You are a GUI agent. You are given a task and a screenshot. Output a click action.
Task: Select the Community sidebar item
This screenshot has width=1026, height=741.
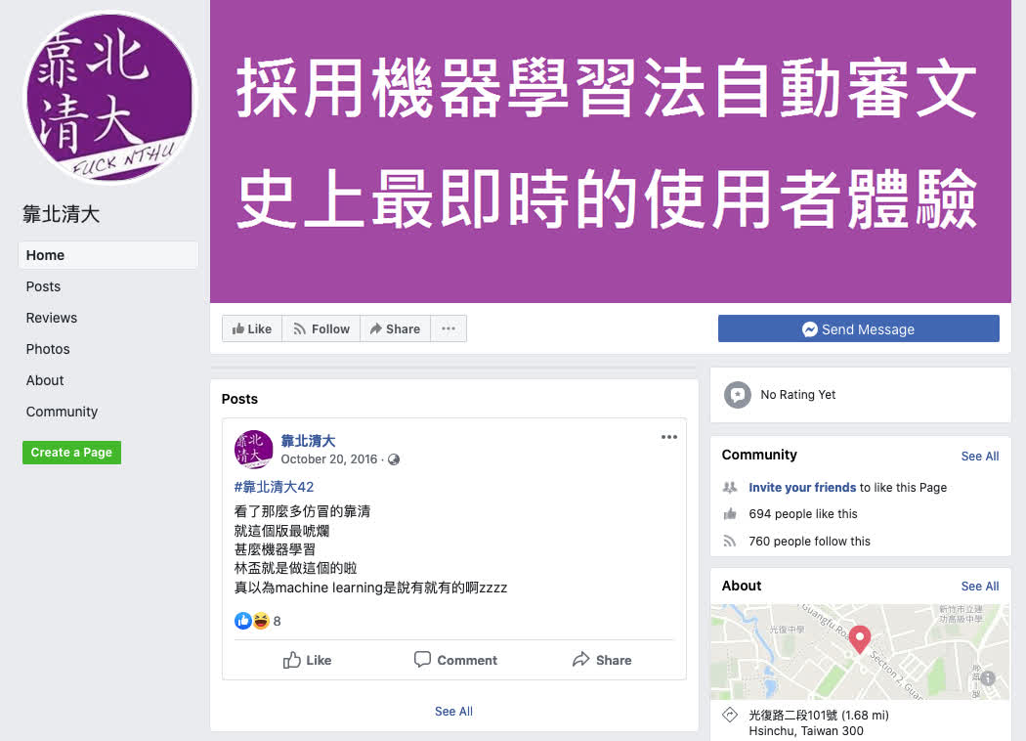coord(62,412)
